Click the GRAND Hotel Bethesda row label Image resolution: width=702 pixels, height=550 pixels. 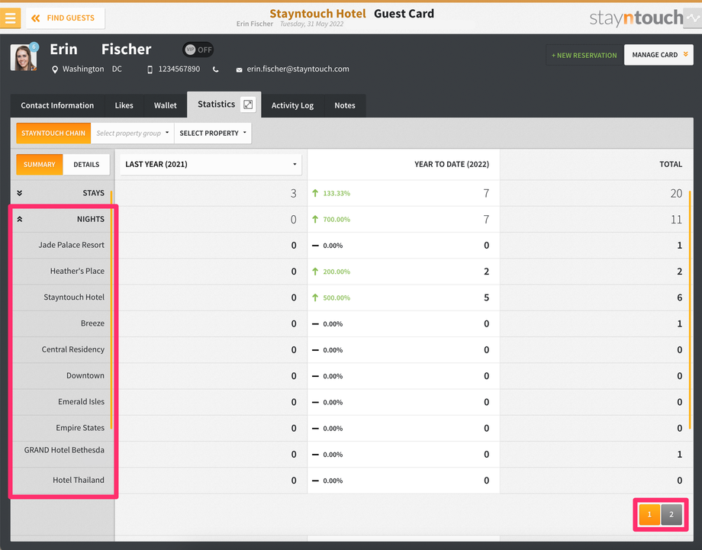click(x=64, y=450)
